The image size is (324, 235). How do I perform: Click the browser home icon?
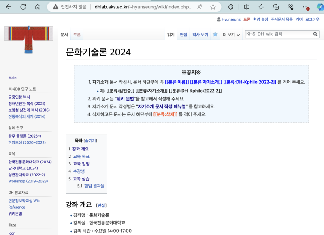[38, 7]
